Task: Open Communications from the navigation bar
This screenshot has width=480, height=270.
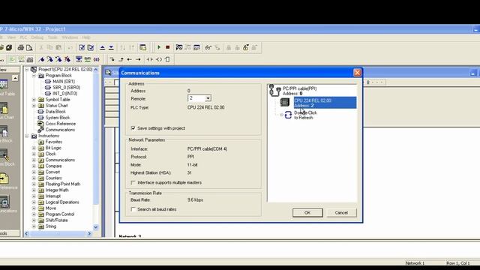Action: click(4, 205)
